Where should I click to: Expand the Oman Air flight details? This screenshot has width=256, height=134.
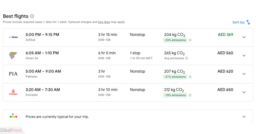[244, 55]
